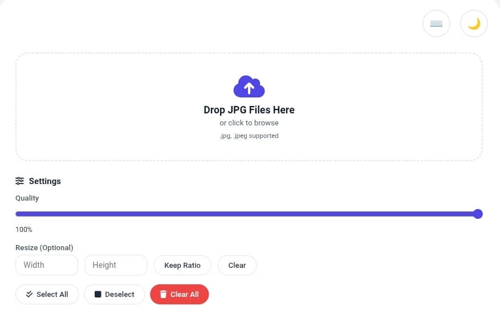Screen dimensions: 500x314
Task: Clear the resize dimensions
Action: (x=237, y=265)
